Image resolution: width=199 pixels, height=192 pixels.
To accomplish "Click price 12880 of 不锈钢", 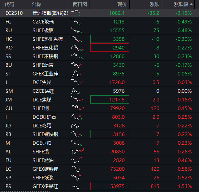I will pyautogui.click(x=117, y=56).
